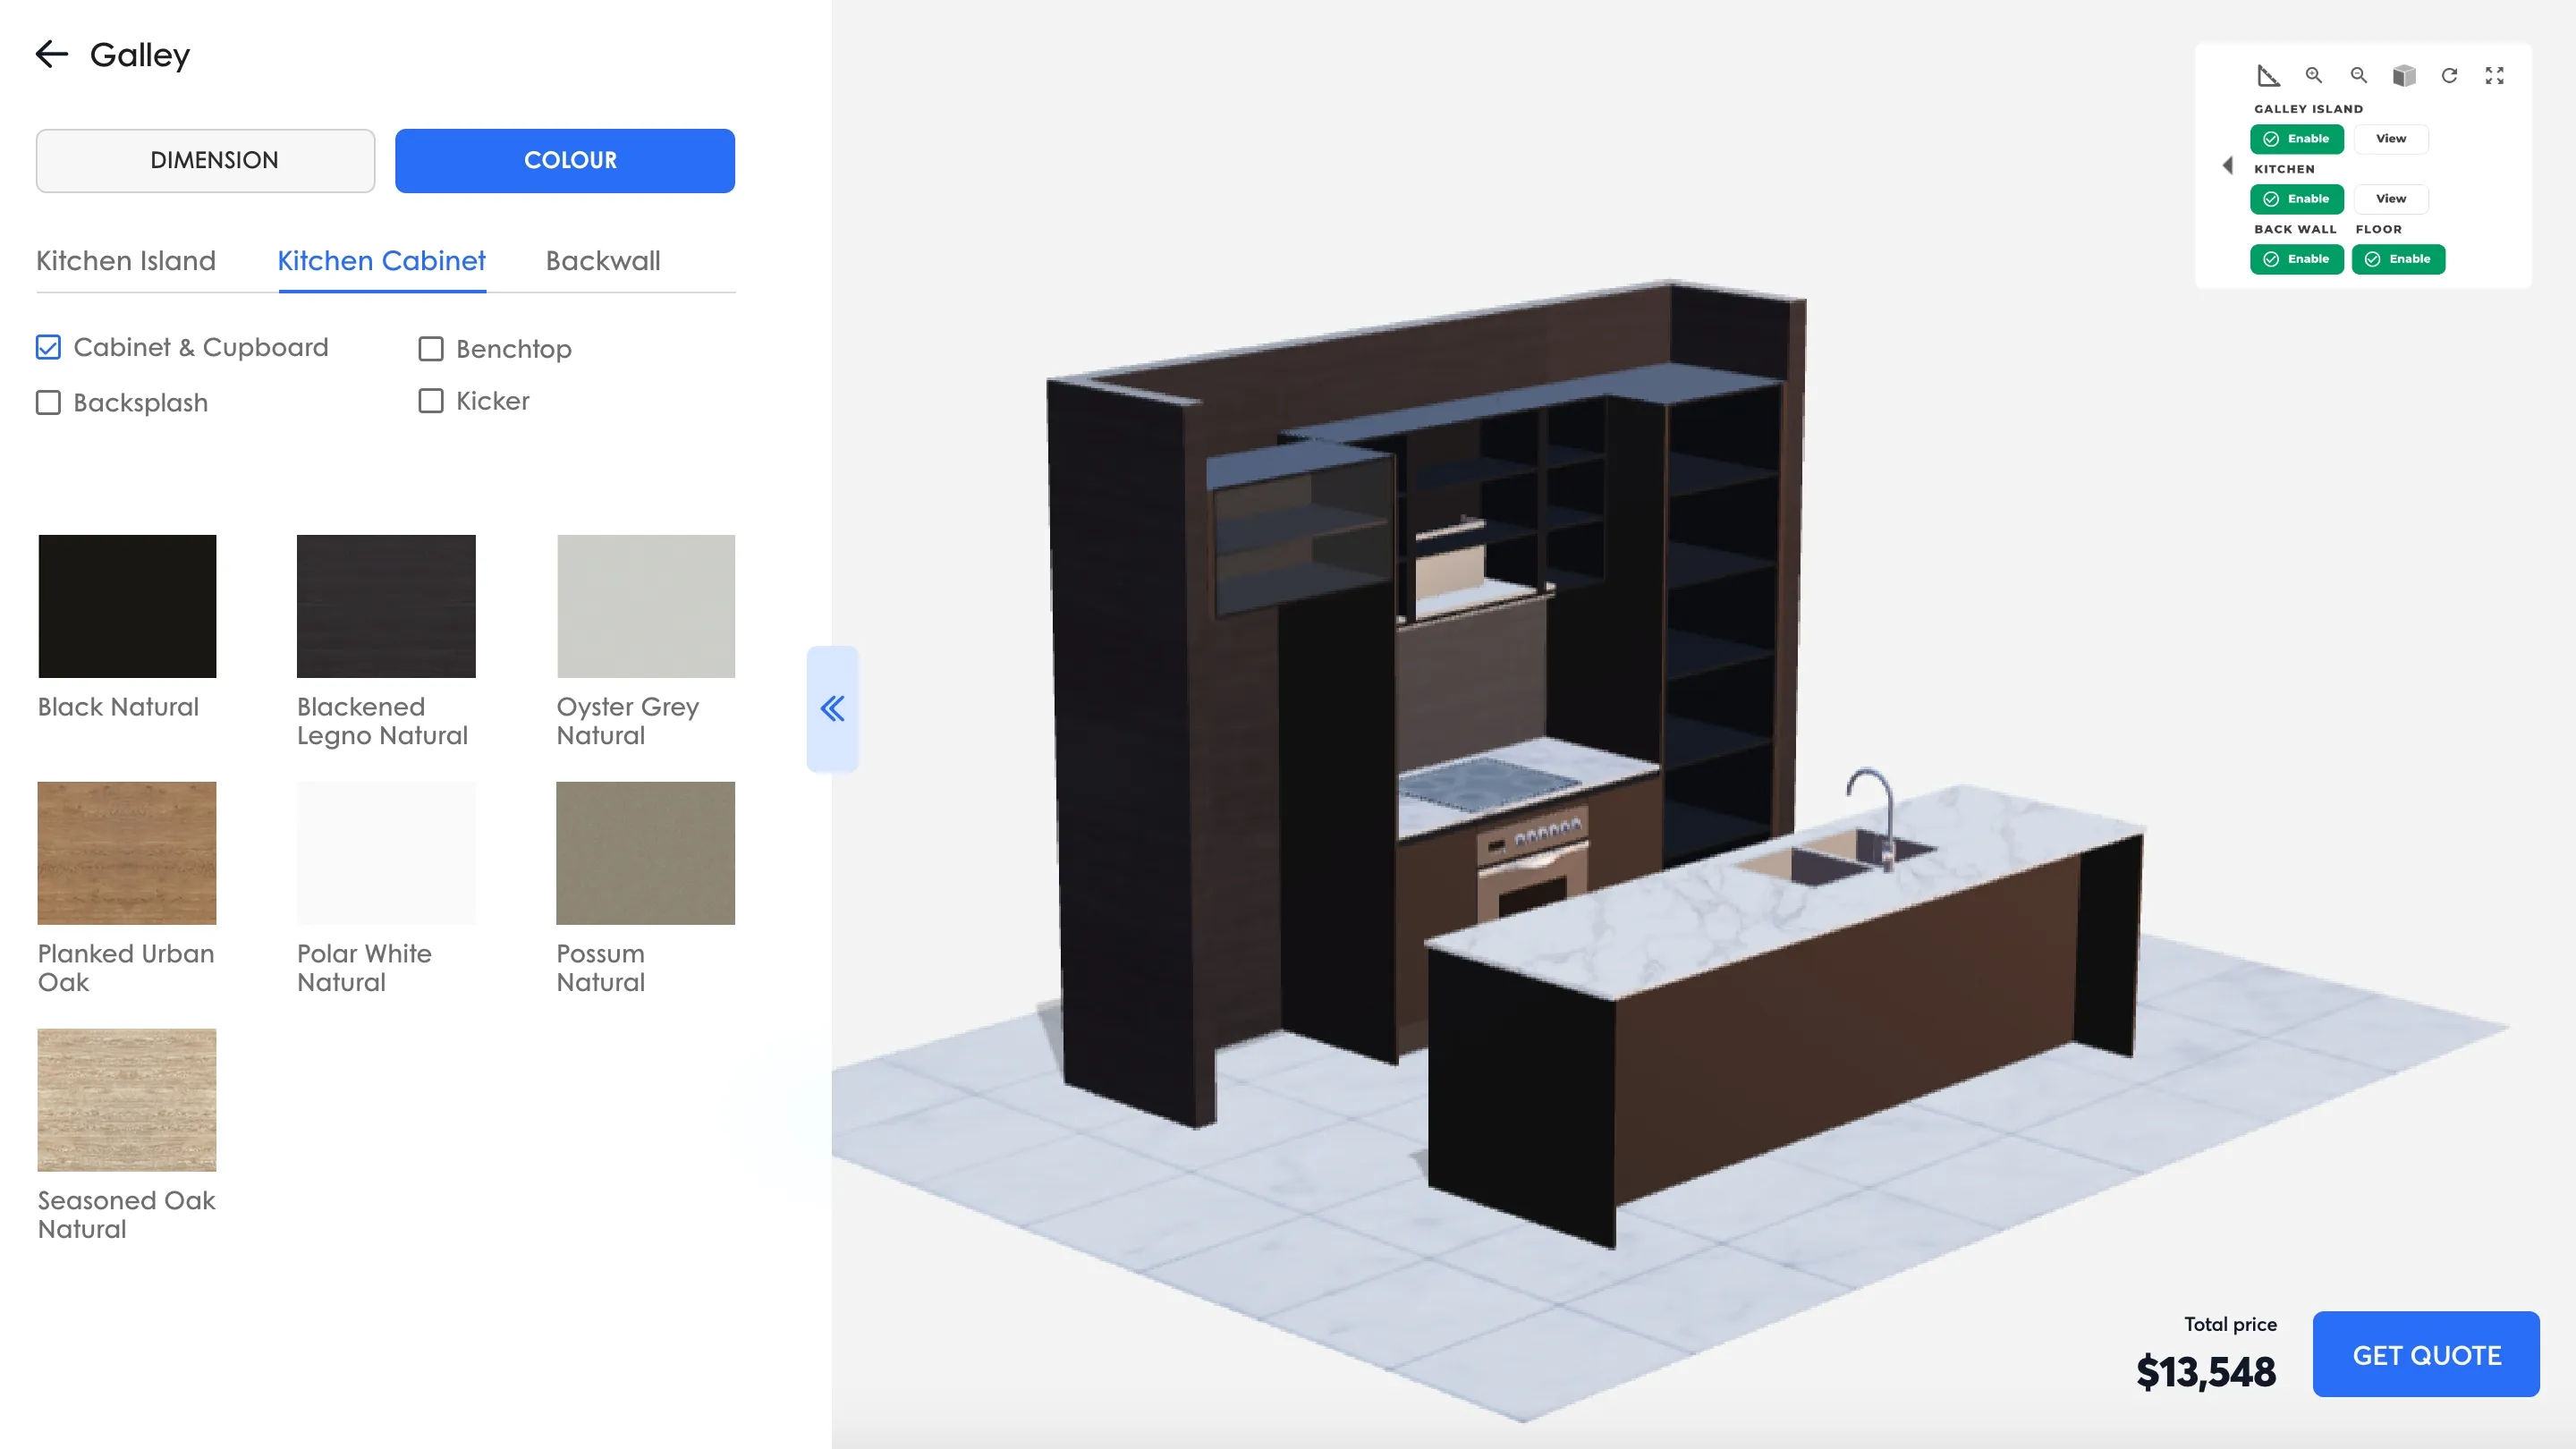2576x1449 pixels.
Task: Toggle Galley Island Enable button
Action: (x=2296, y=139)
